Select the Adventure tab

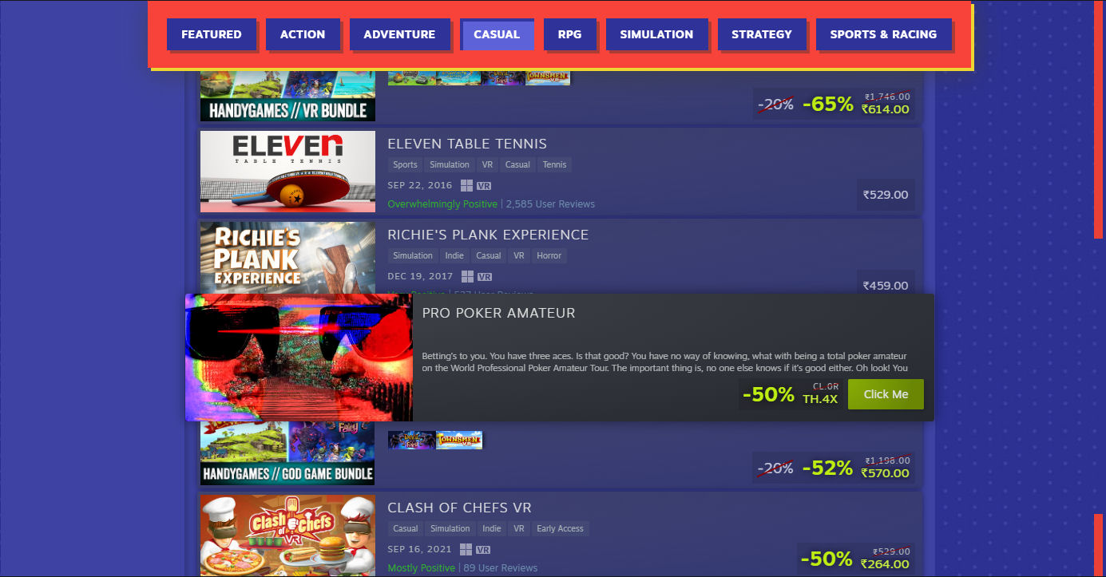click(399, 34)
